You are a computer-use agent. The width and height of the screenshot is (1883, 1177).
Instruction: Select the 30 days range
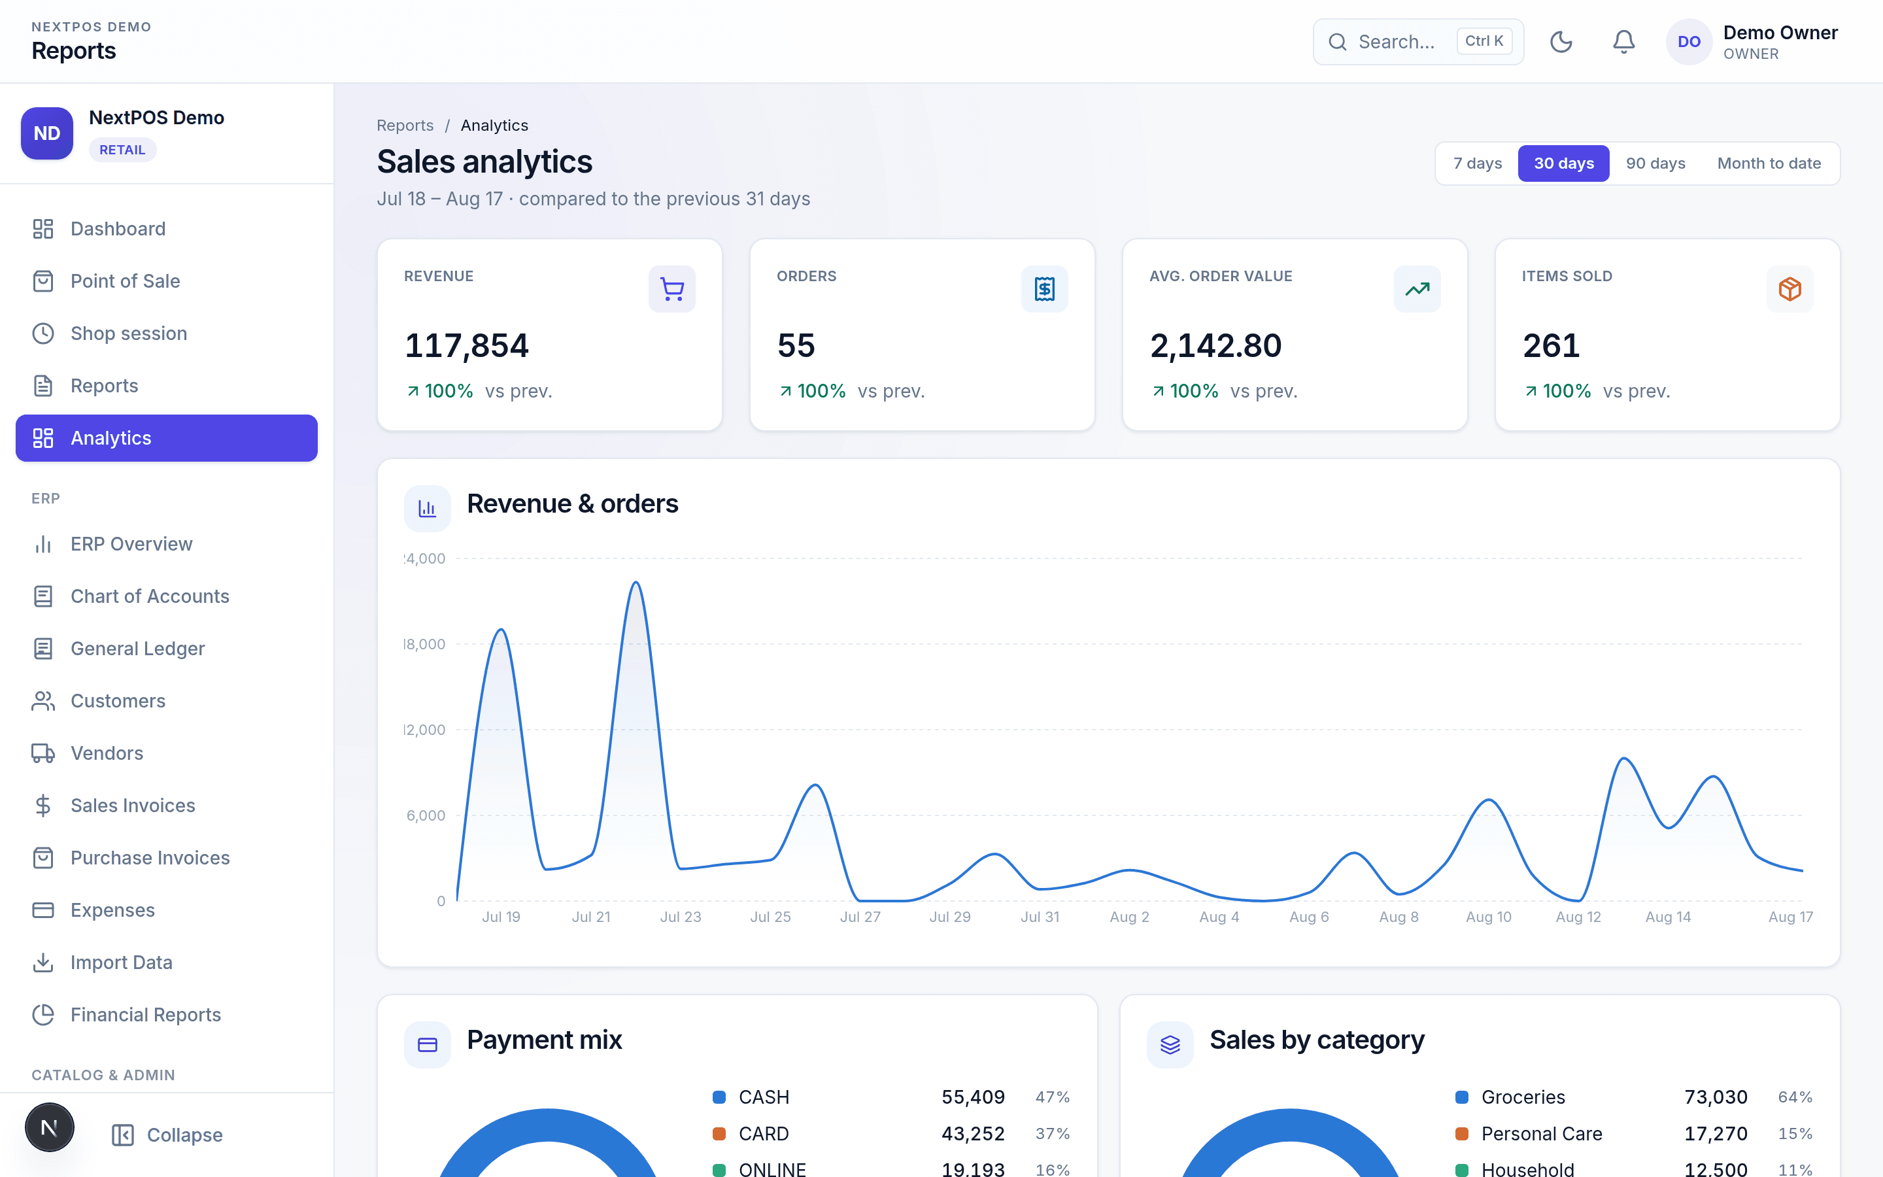pos(1563,163)
